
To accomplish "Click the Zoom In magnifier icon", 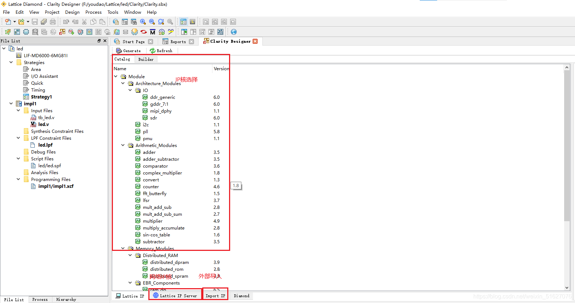I will pos(143,22).
